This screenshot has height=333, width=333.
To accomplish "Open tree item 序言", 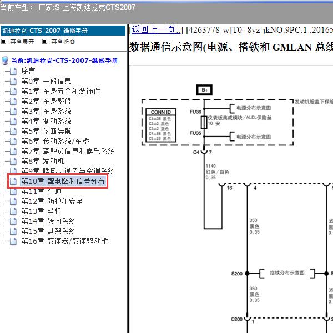I will click(28, 71).
